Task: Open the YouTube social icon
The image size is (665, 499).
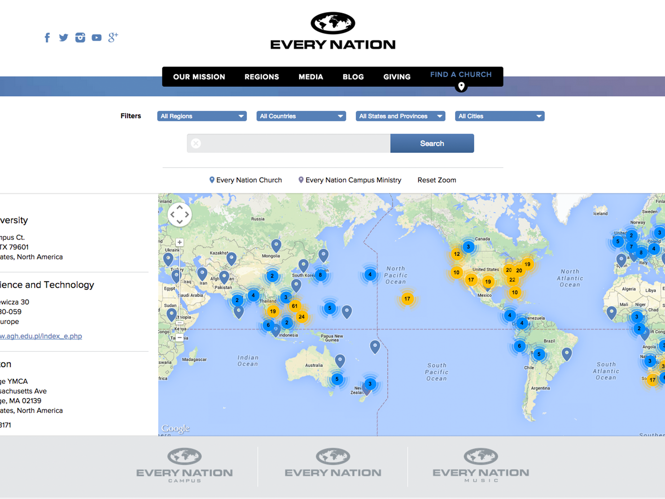Action: click(x=96, y=38)
